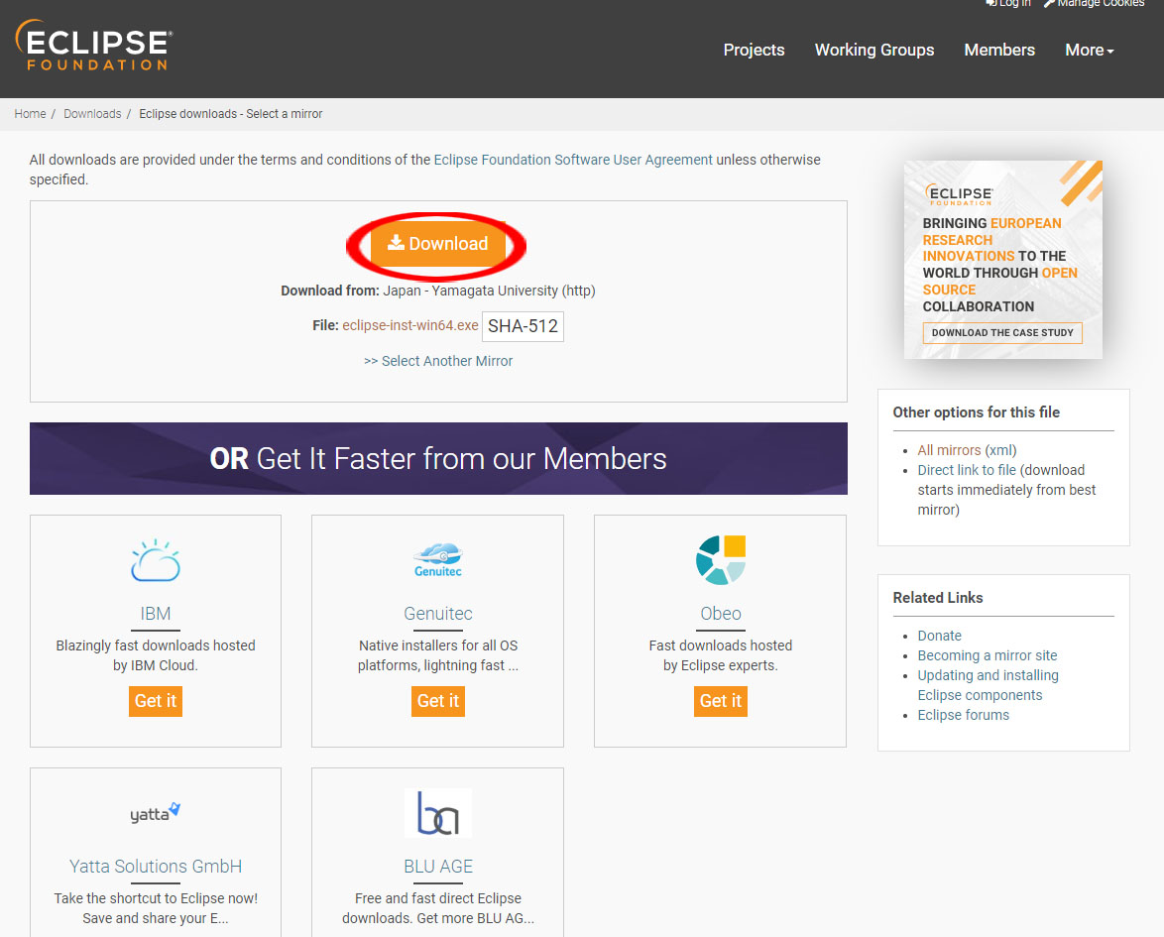Viewport: 1164px width, 937px height.
Task: Click Get it under IBM
Action: coord(155,701)
